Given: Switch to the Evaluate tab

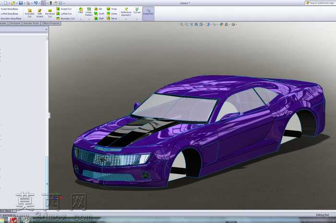Looking at the screenshot, I should 3,23.
